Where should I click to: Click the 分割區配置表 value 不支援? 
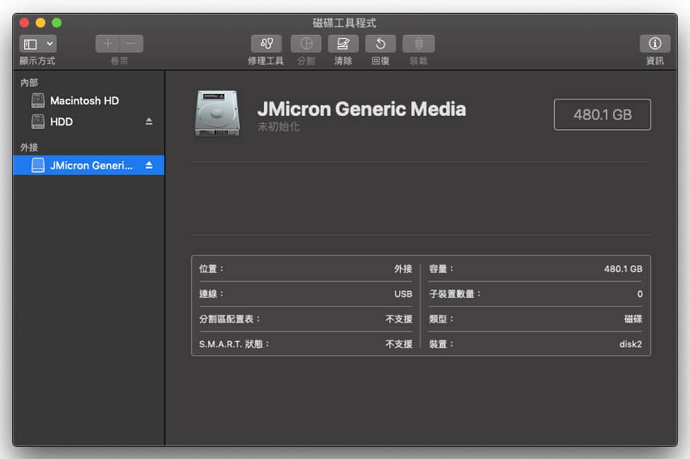(x=399, y=319)
